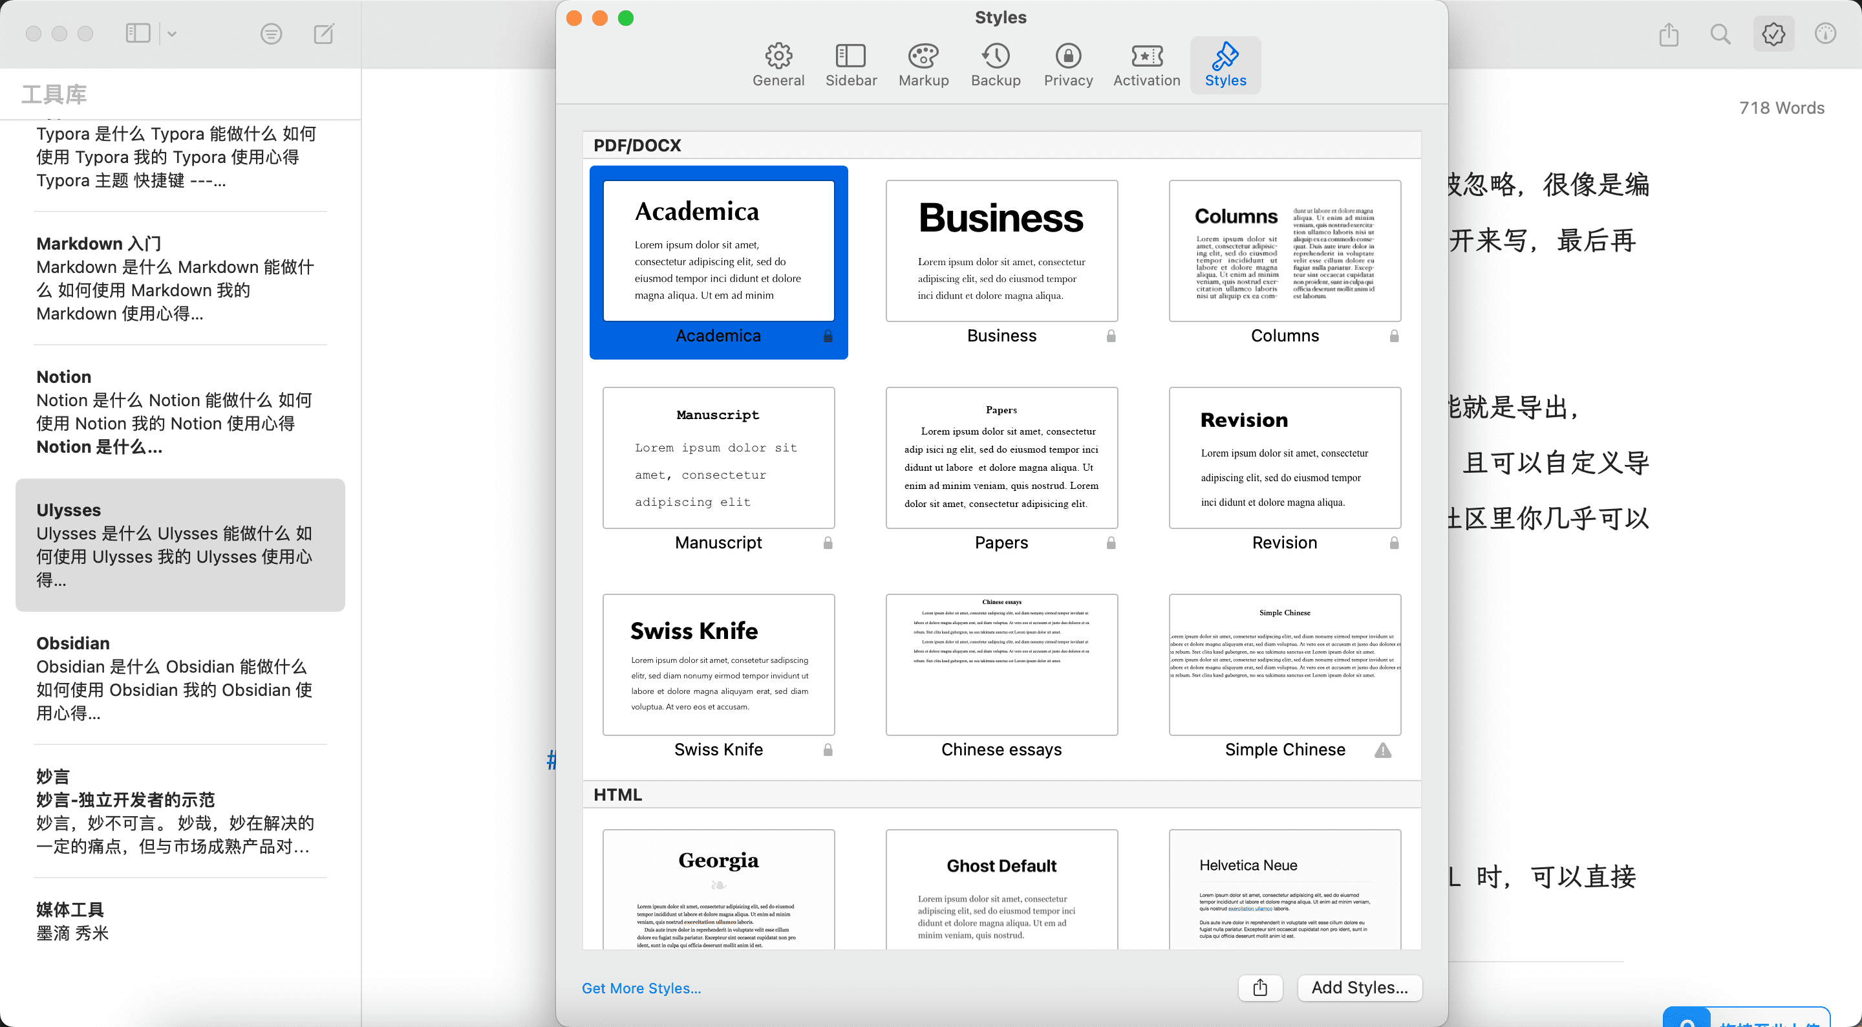Select the Academica PDF style
Viewport: 1862px width, 1027px height.
[x=718, y=262]
